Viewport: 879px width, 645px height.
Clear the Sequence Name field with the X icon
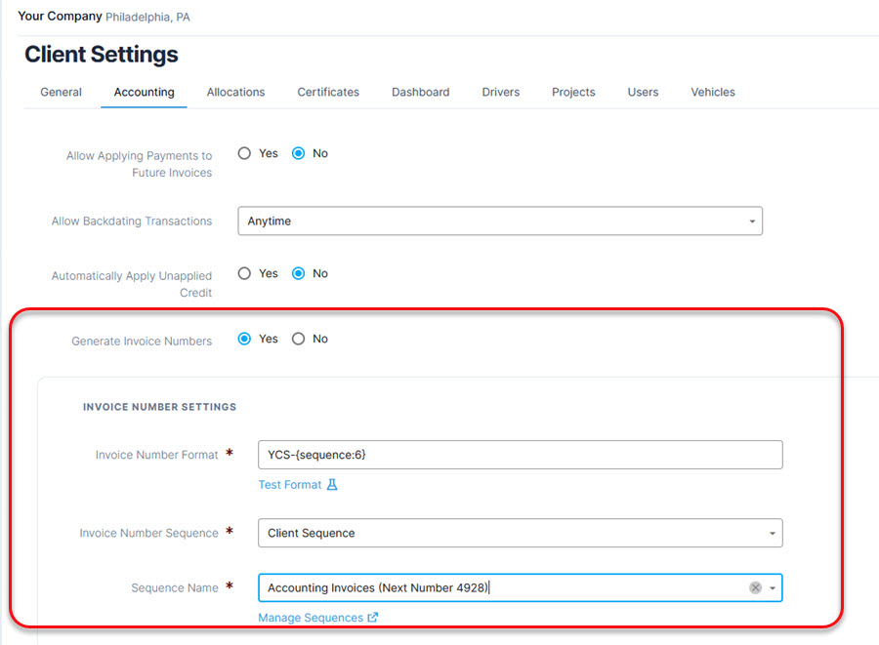pyautogui.click(x=755, y=587)
